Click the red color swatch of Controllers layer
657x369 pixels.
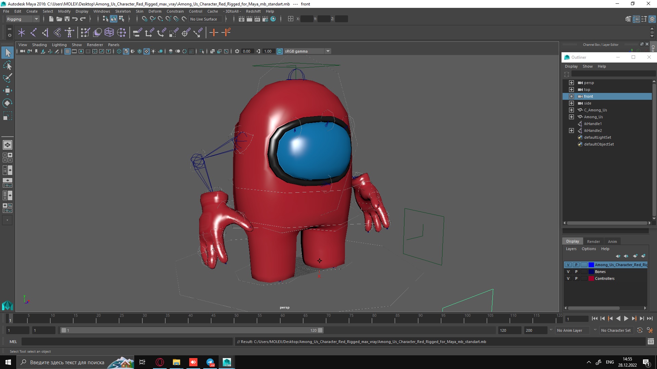591,279
